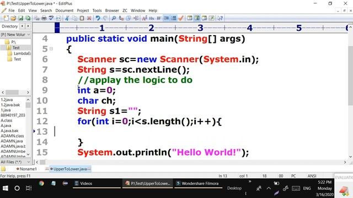Show hidden system tray icons chevron

click(269, 188)
